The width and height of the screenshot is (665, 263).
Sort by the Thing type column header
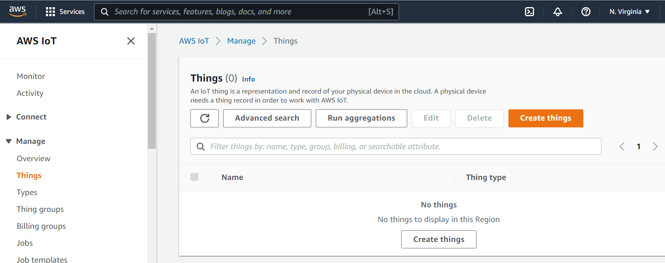point(486,177)
